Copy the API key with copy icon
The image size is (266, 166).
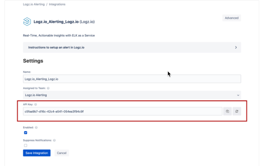(x=227, y=111)
